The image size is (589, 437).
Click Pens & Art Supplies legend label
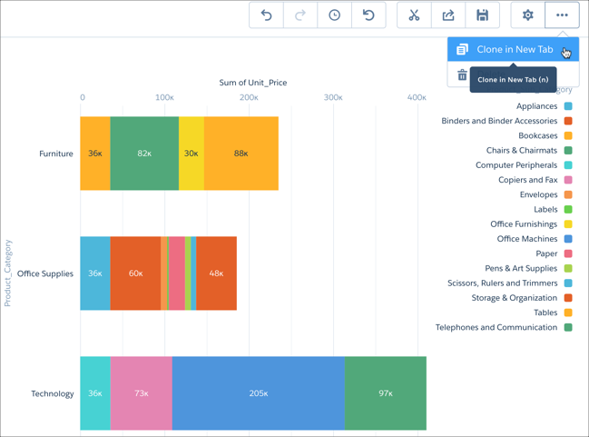(521, 268)
